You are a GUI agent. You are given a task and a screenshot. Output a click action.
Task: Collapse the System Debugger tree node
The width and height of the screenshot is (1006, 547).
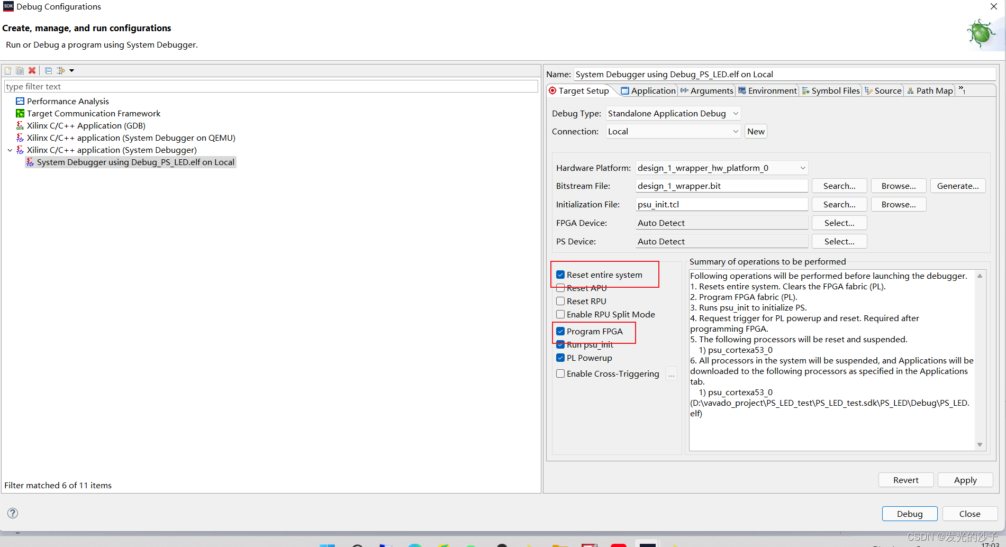point(10,150)
